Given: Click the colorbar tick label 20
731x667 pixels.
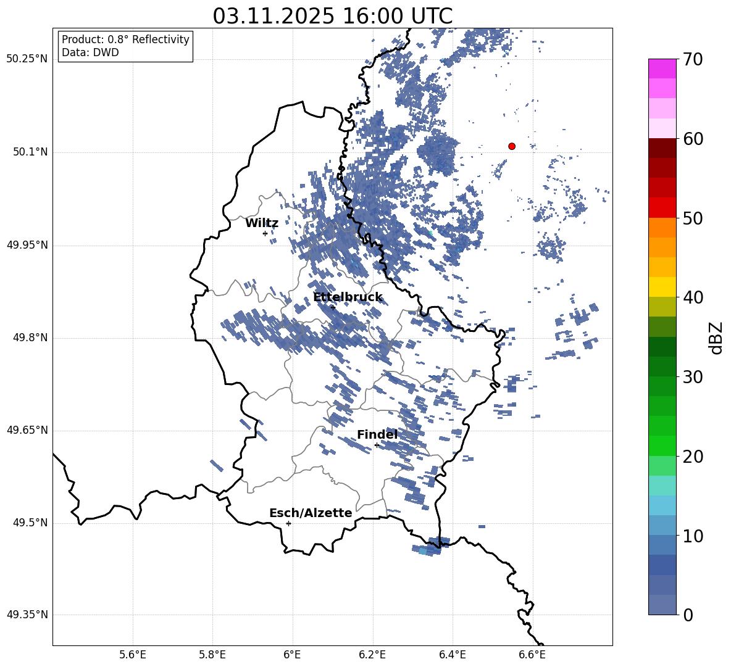Looking at the screenshot, I should click(x=693, y=457).
